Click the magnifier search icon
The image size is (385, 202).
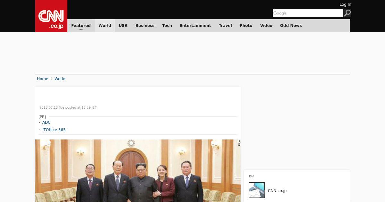pos(347,13)
